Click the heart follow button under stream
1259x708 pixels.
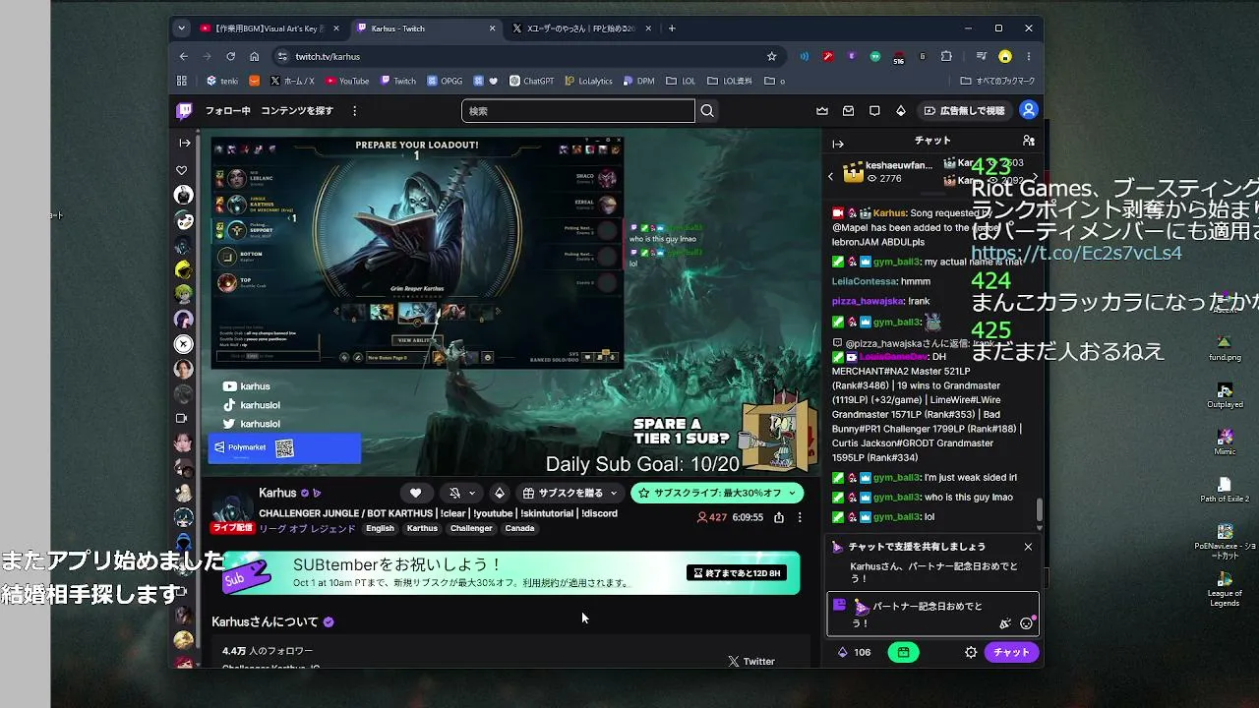[x=416, y=493]
